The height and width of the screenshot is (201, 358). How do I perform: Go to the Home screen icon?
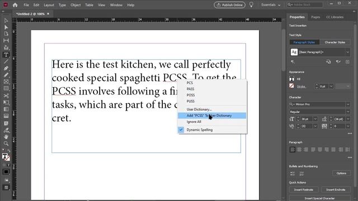pyautogui.click(x=15, y=5)
